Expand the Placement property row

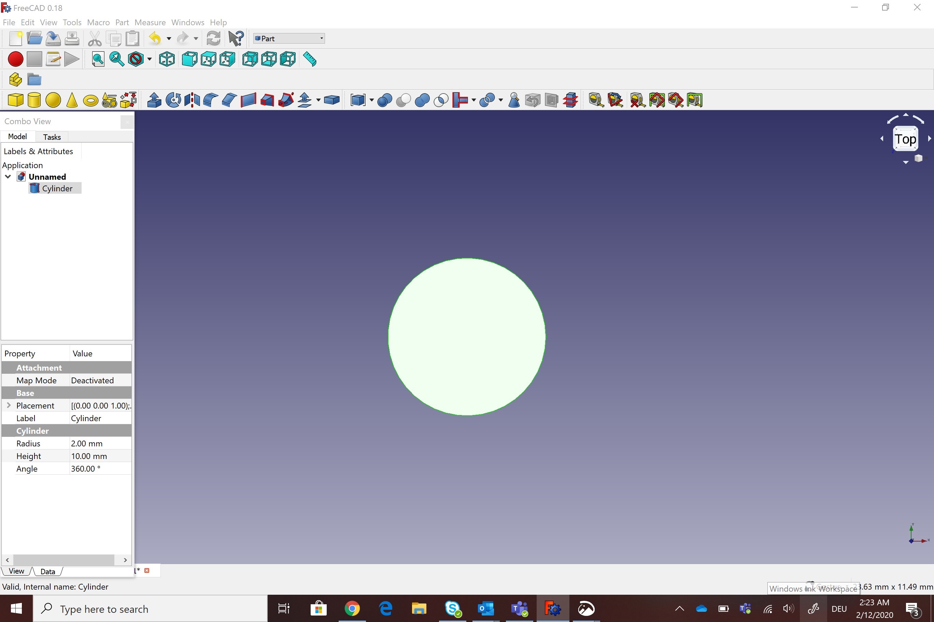[9, 405]
